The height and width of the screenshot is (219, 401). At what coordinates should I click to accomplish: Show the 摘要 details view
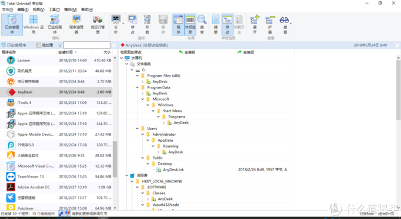point(216,25)
